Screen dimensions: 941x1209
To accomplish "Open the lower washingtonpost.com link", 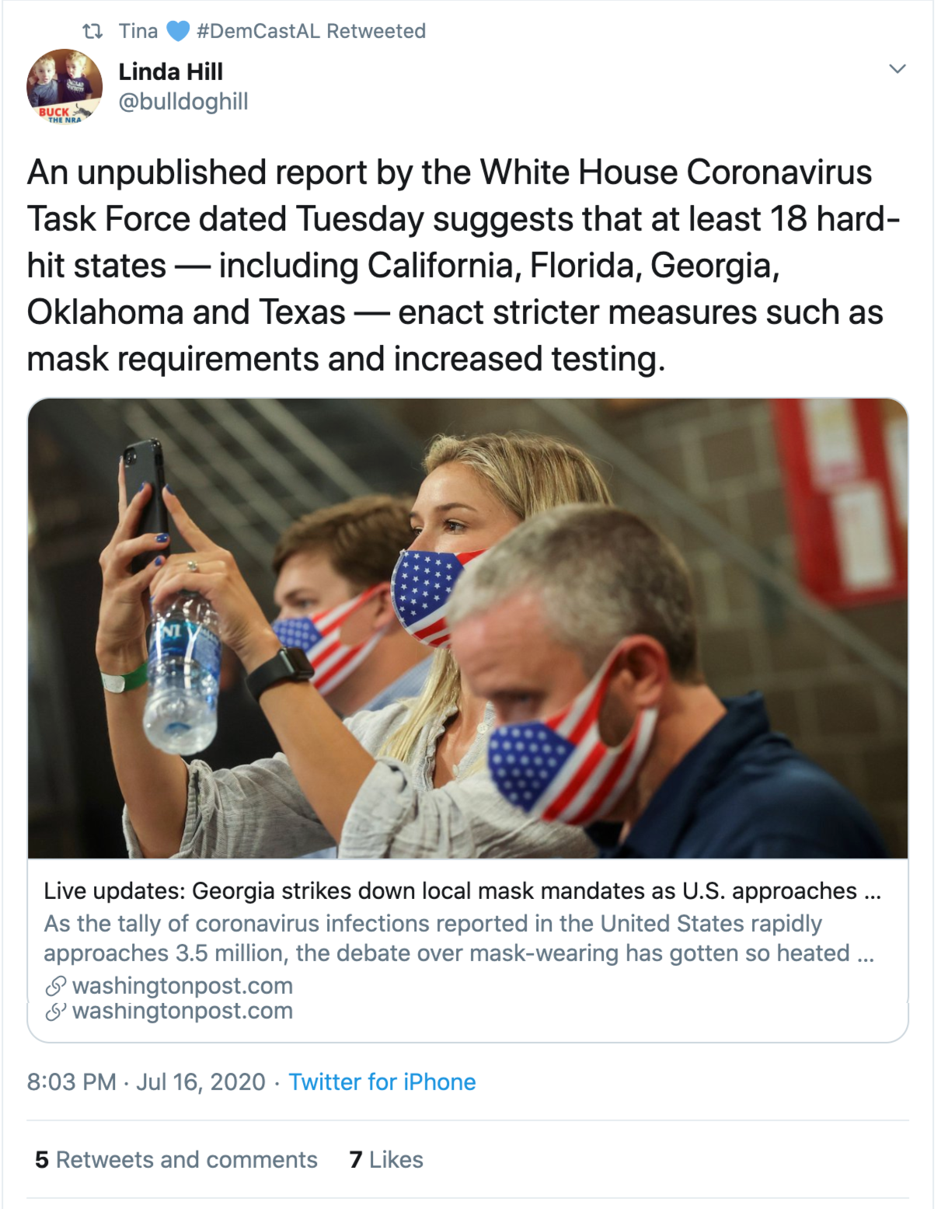I will 183,1011.
